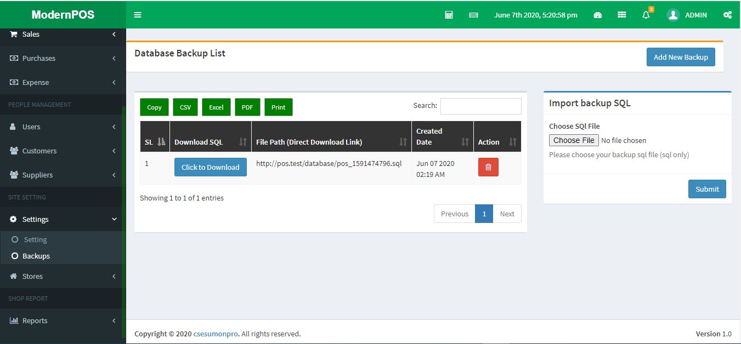This screenshot has width=741, height=344.
Task: Expand the Purchases menu chevron
Action: tap(114, 58)
